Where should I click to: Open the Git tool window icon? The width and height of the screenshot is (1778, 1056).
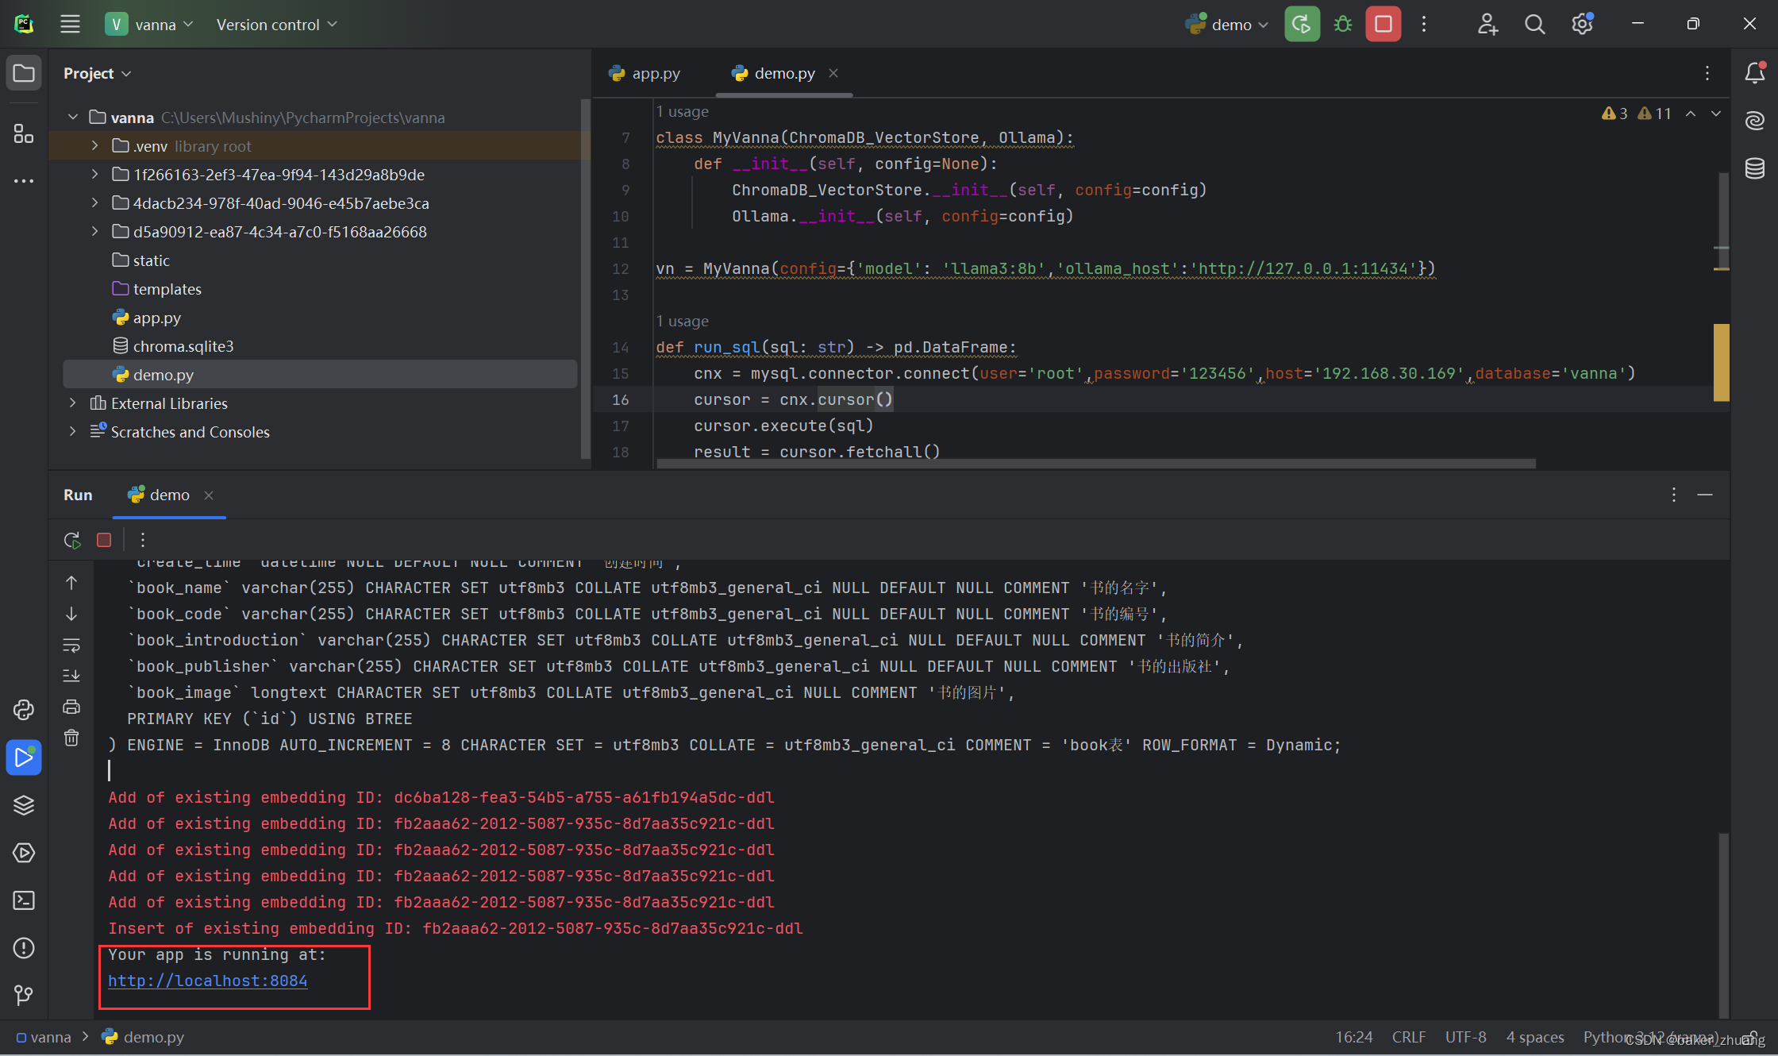pyautogui.click(x=24, y=996)
